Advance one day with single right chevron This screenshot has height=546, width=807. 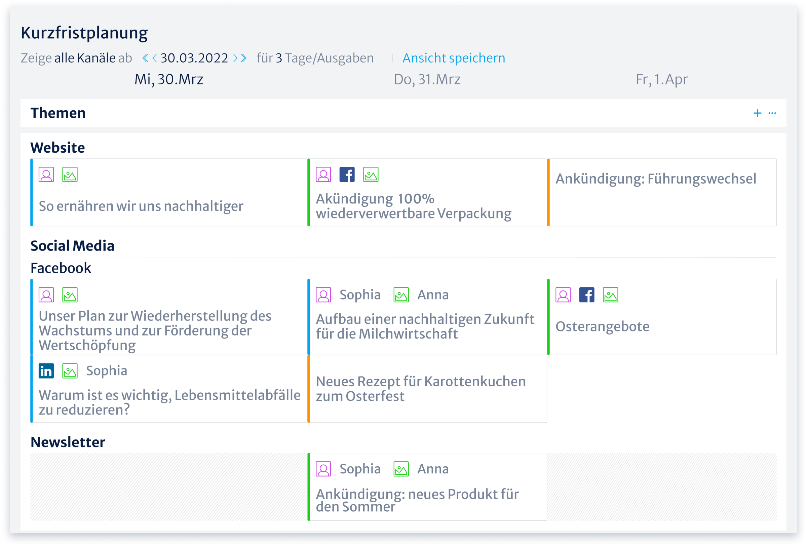pyautogui.click(x=235, y=58)
